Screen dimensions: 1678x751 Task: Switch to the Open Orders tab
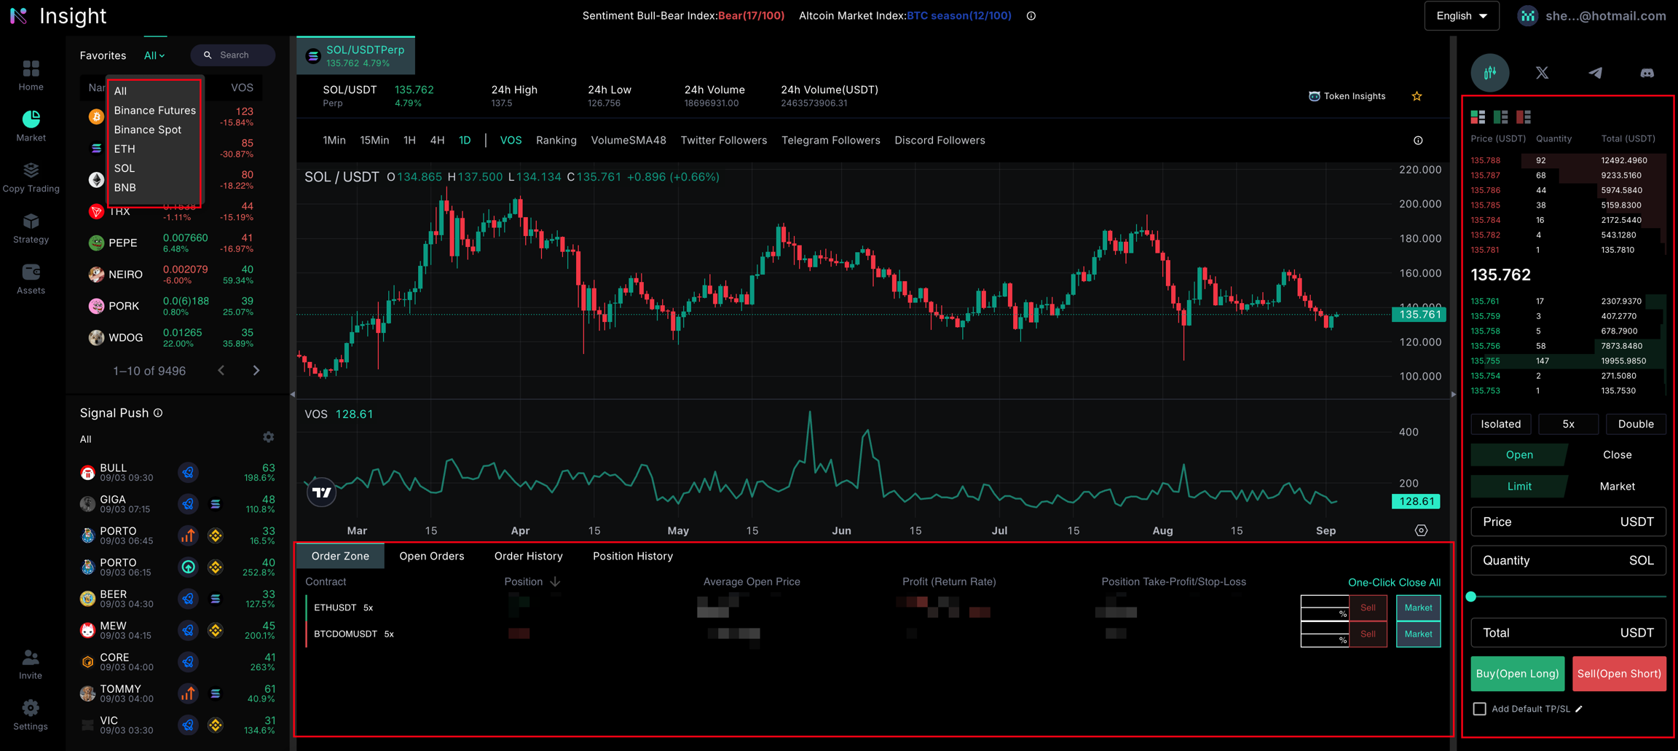pos(431,556)
